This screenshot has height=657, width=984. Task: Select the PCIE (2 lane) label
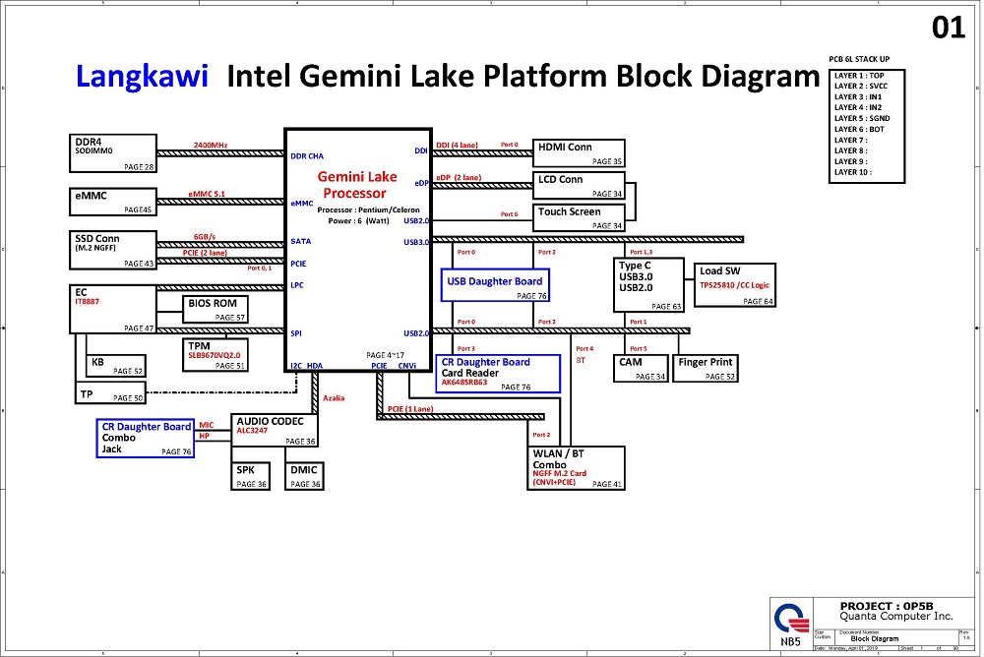pos(206,253)
